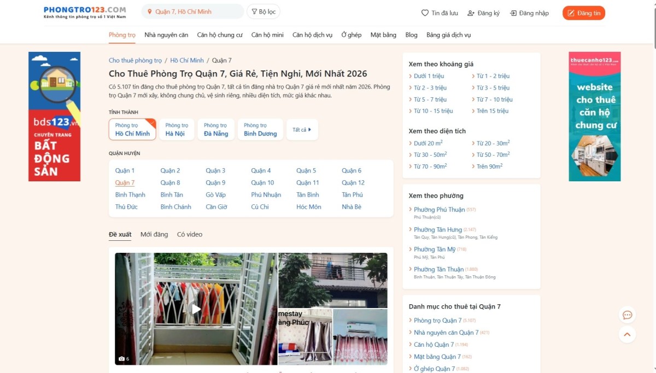Switch to the Có video tab
This screenshot has width=656, height=373.
coord(190,234)
